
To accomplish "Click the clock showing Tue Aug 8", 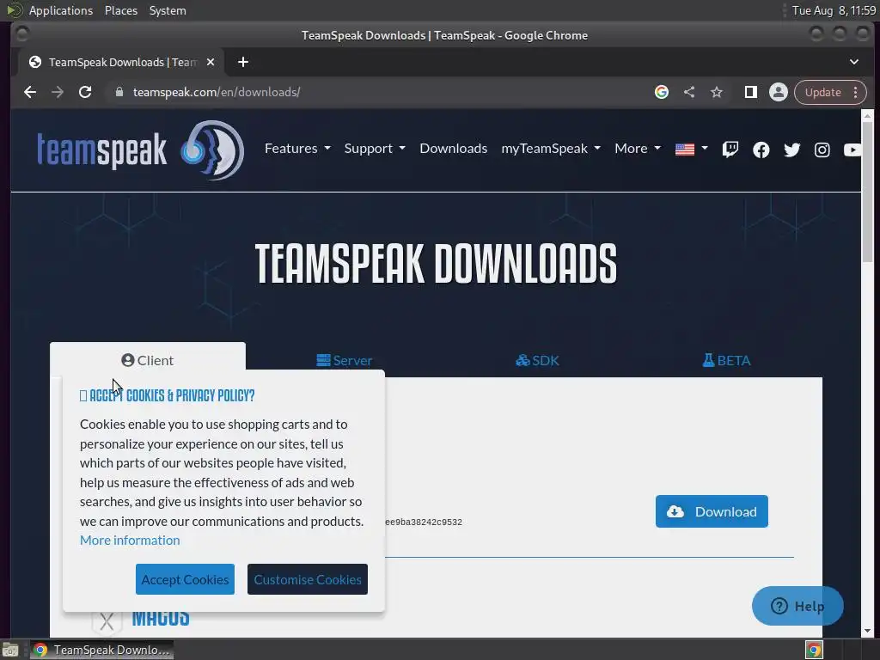I will (x=834, y=10).
